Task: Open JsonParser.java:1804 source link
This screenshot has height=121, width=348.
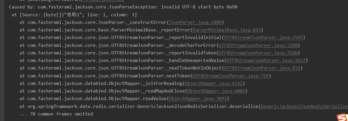Action: 196,22
